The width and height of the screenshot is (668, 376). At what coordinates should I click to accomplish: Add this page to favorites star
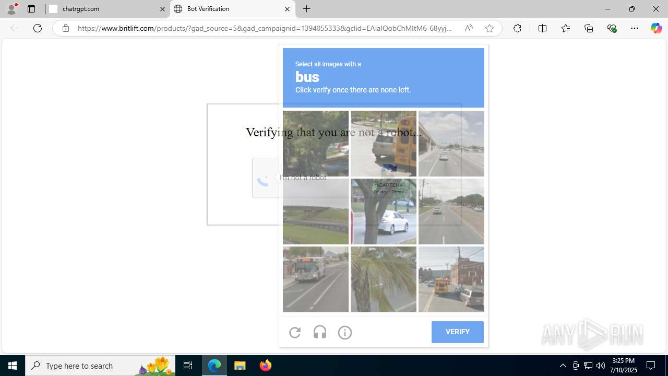[x=490, y=28]
